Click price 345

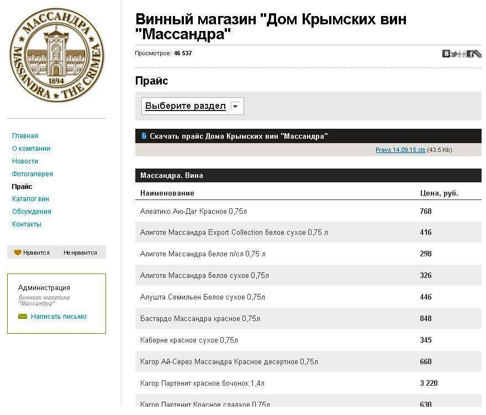pos(426,340)
